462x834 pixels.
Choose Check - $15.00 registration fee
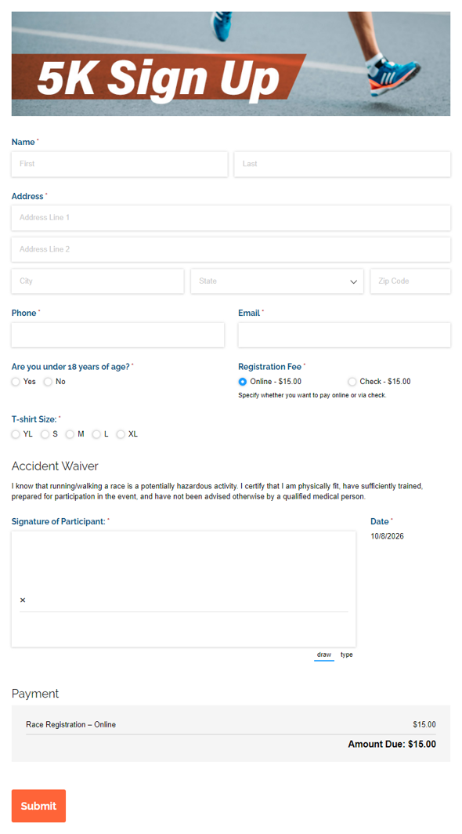coord(352,382)
